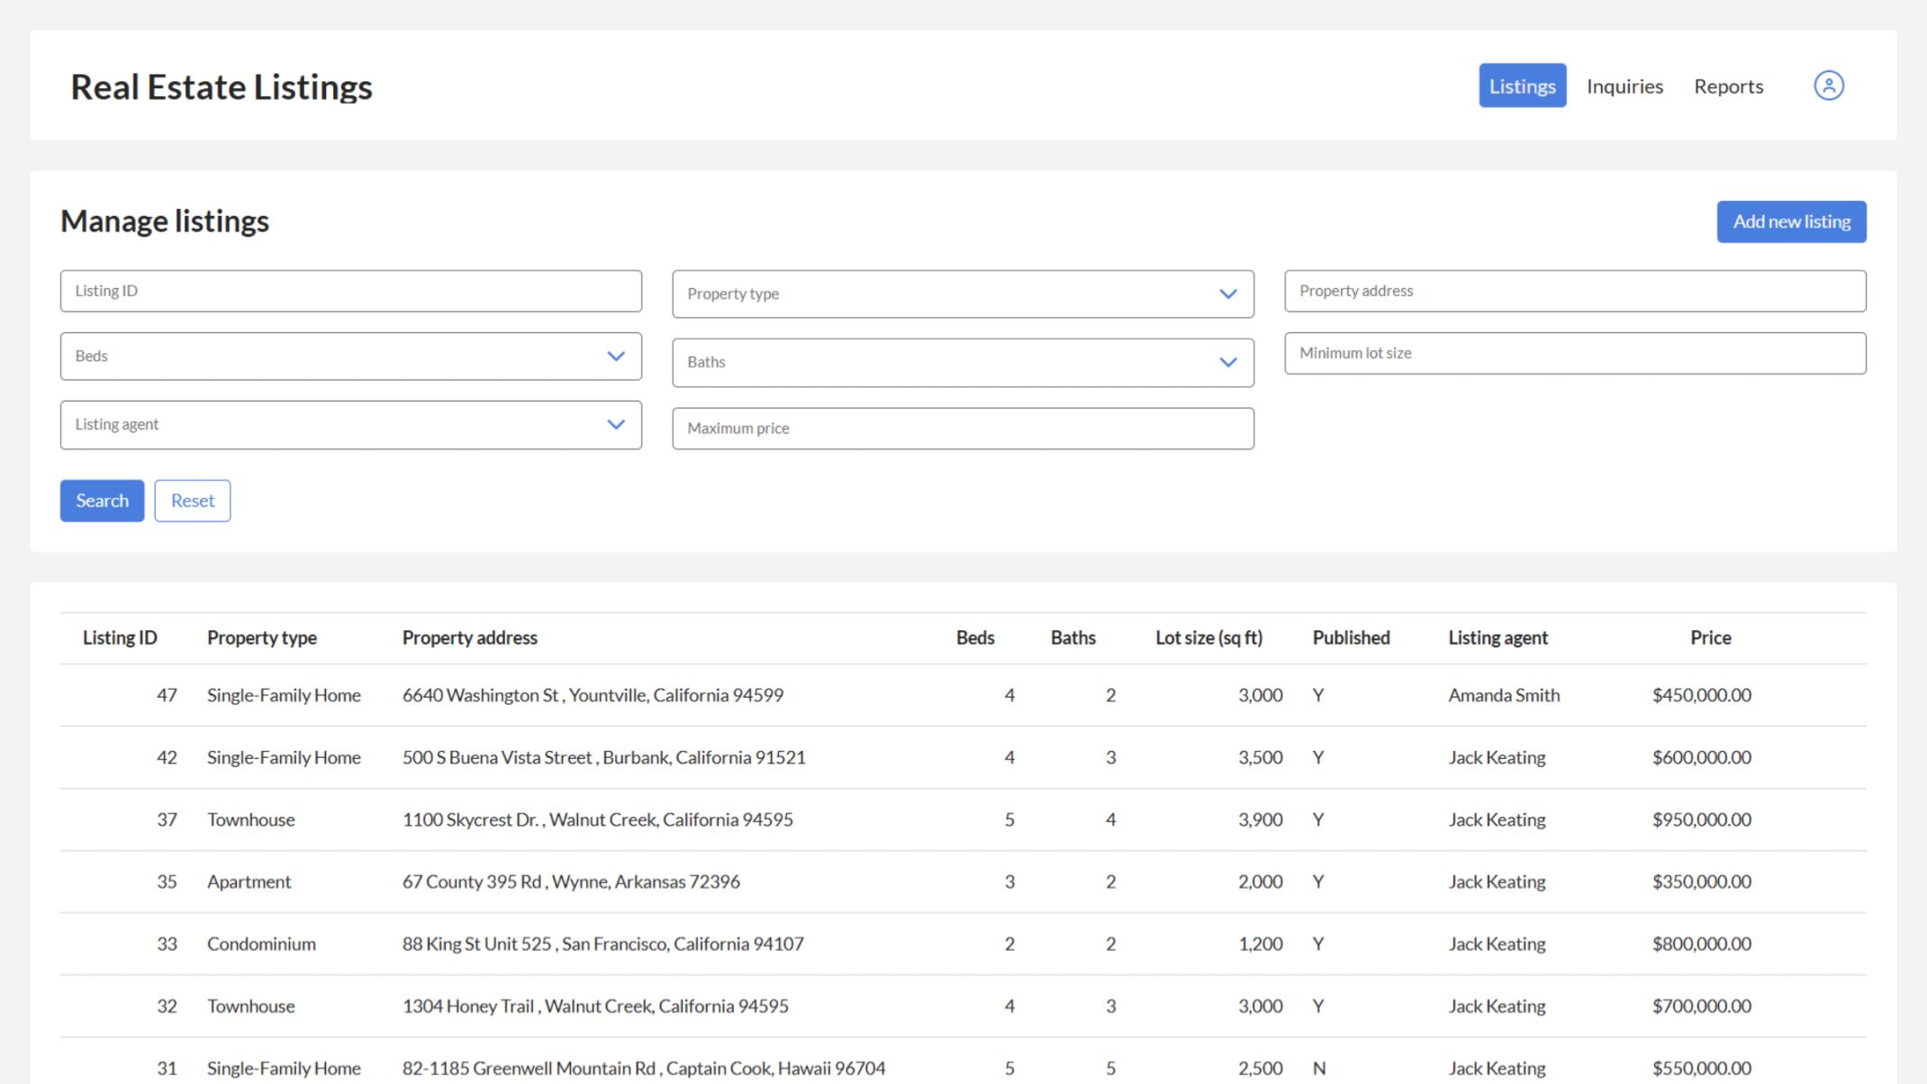Switch to the Inquiries tab
The width and height of the screenshot is (1927, 1084).
pos(1624,86)
